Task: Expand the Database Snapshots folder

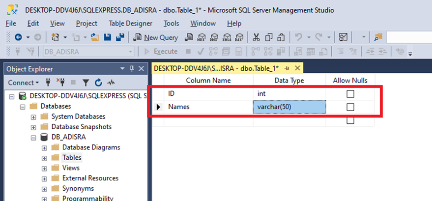Action: pyautogui.click(x=33, y=127)
